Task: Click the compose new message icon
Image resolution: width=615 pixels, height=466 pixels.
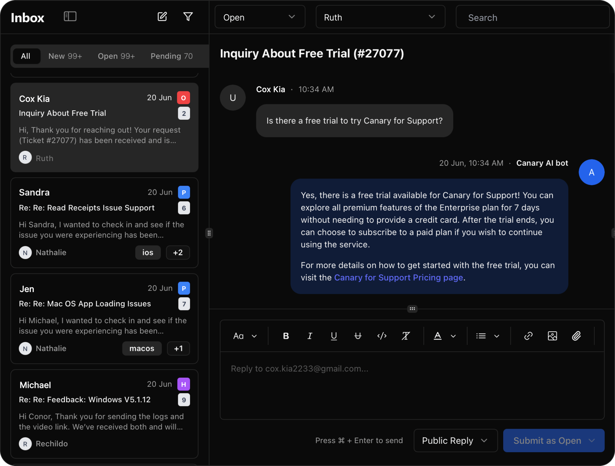Action: [162, 16]
